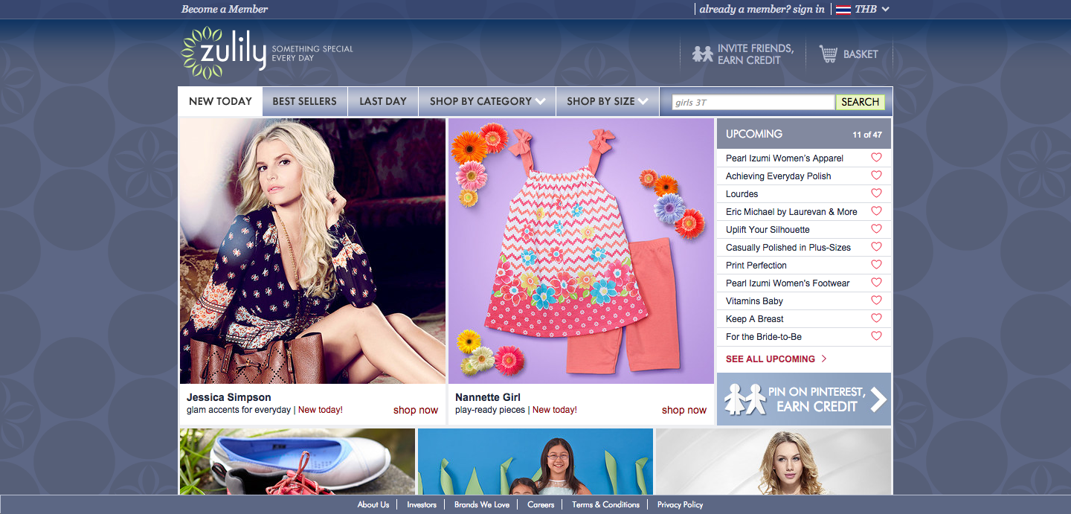Expand the Shop By Category menu

pos(487,101)
